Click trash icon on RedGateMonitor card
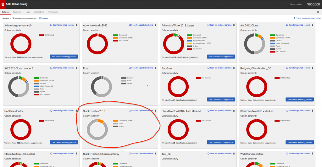 pos(77,111)
